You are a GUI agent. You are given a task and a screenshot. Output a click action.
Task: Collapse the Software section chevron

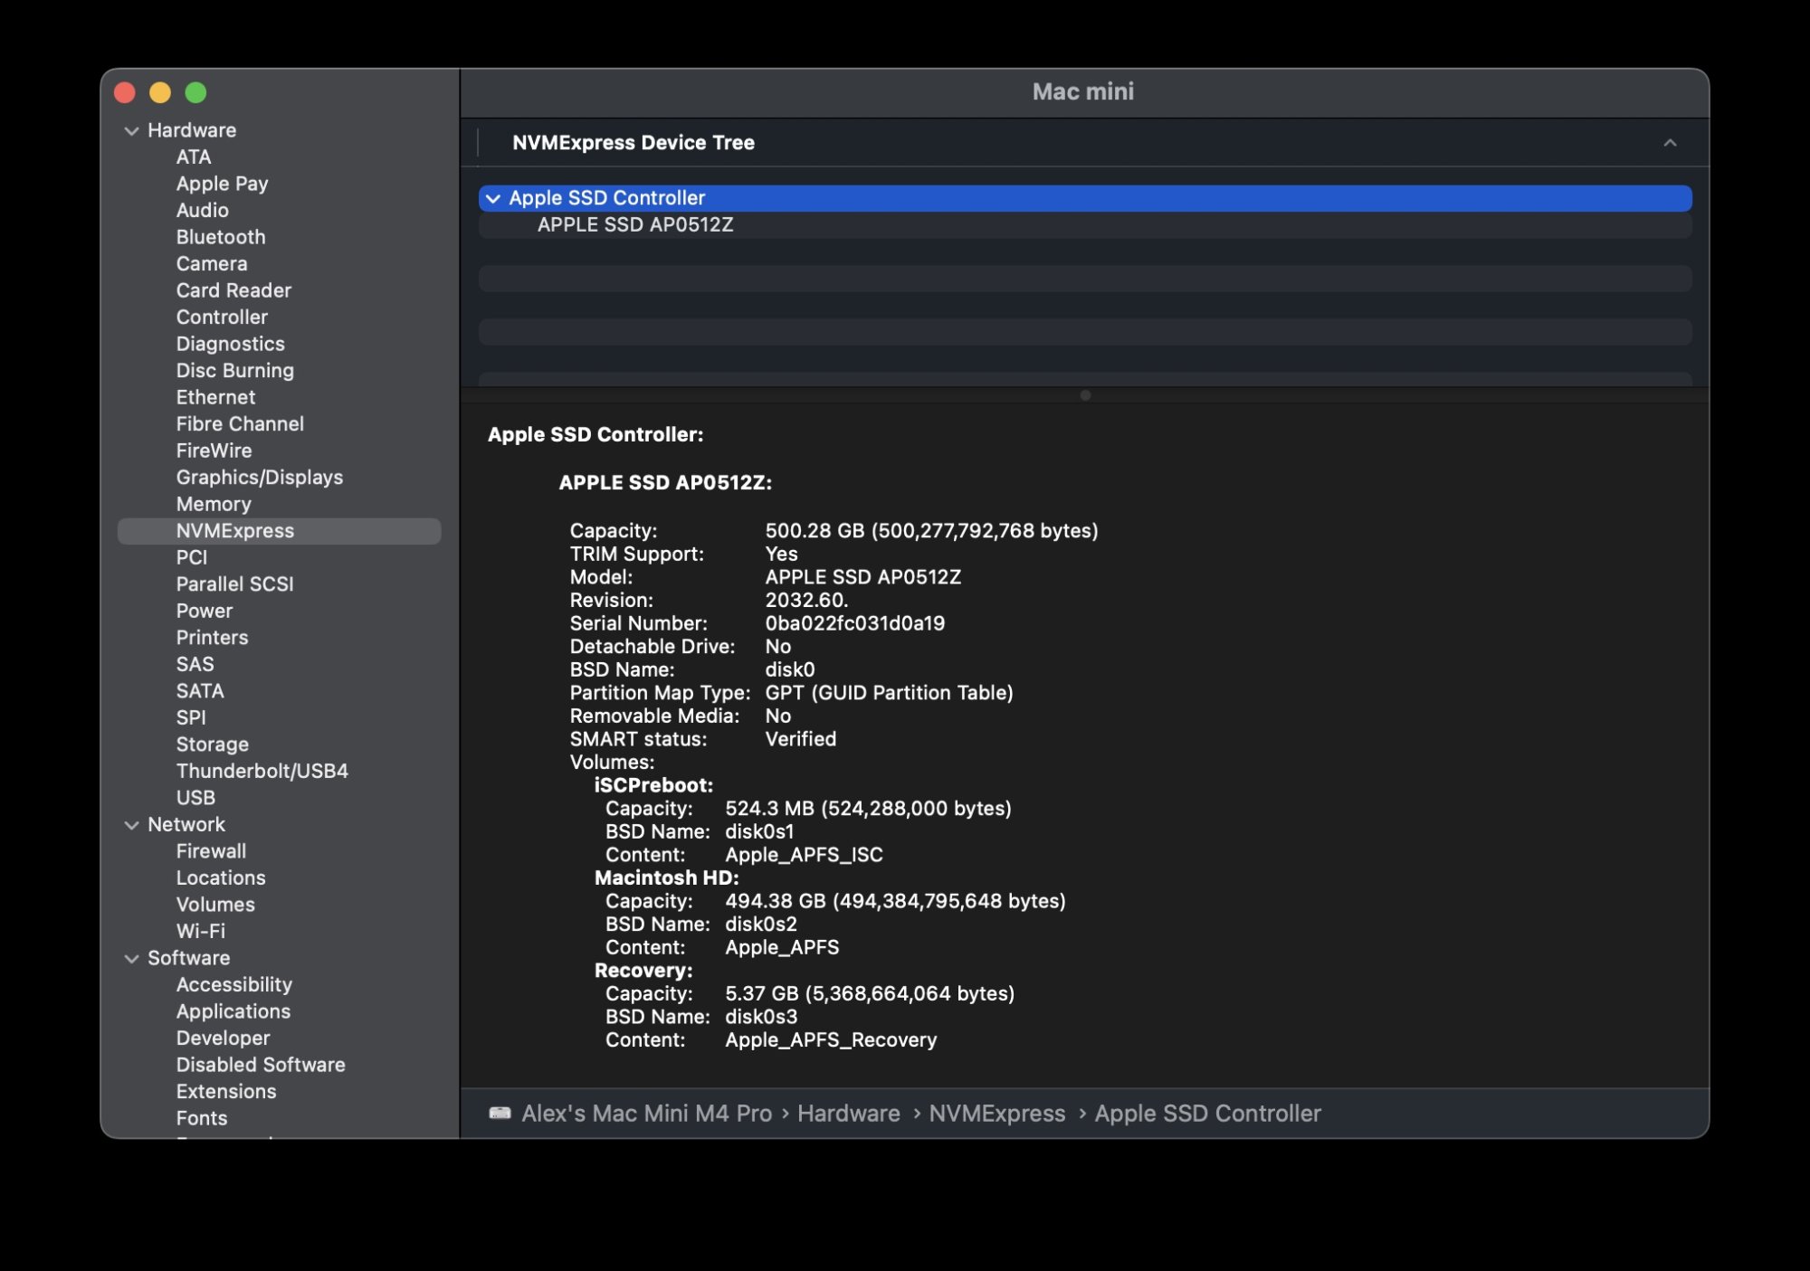pos(132,959)
